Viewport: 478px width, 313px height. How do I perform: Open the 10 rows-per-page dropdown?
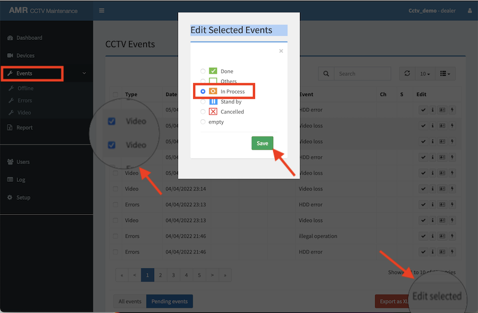pyautogui.click(x=424, y=74)
